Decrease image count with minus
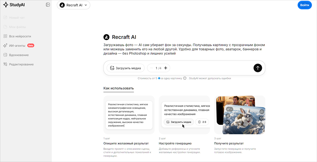The height and width of the screenshot is (162, 317). (152, 68)
